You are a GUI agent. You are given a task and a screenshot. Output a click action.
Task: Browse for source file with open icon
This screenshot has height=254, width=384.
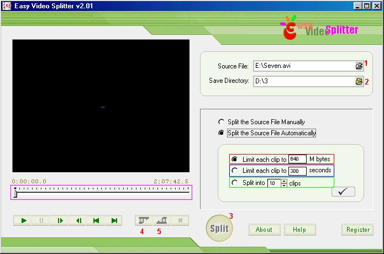[359, 66]
